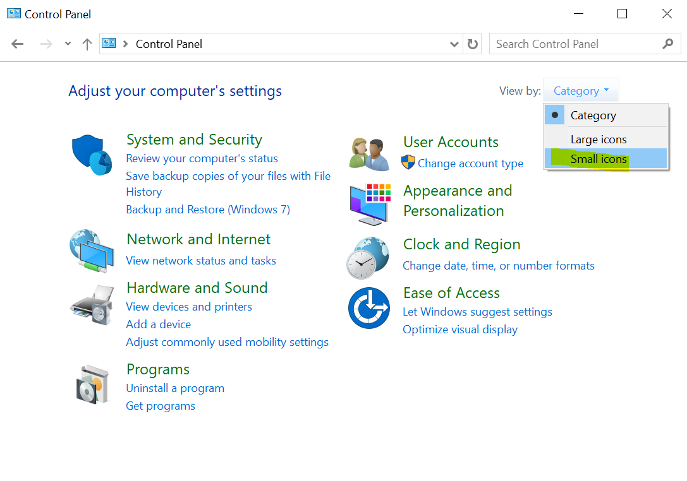This screenshot has height=481, width=687.
Task: Open View network status and tasks
Action: [201, 261]
